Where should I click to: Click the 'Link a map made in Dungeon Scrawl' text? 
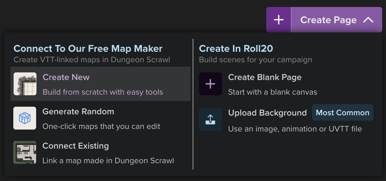[x=108, y=161]
